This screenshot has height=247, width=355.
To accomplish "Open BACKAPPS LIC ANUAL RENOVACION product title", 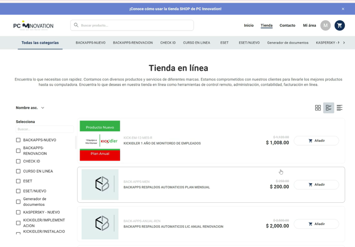I will pyautogui.click(x=173, y=227).
